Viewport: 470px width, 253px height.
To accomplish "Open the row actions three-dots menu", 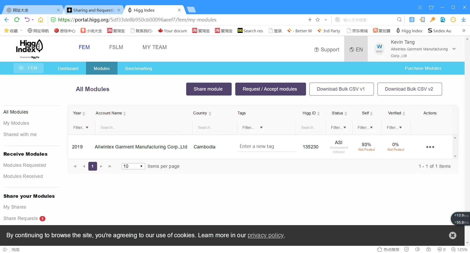I will click(x=430, y=147).
